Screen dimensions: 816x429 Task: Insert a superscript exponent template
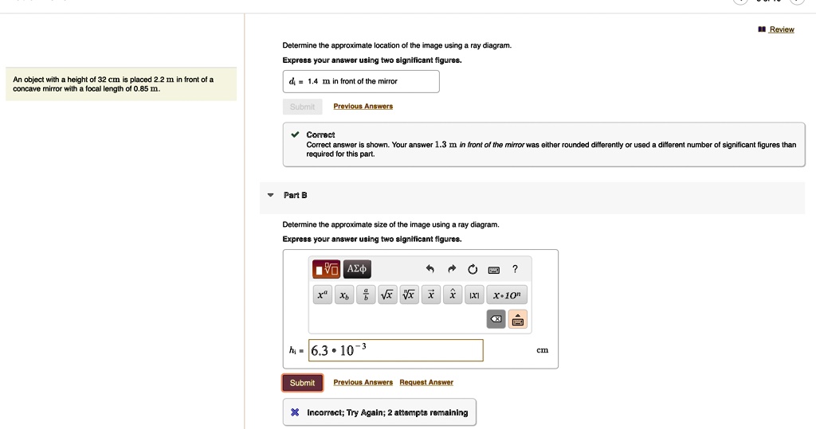[322, 295]
